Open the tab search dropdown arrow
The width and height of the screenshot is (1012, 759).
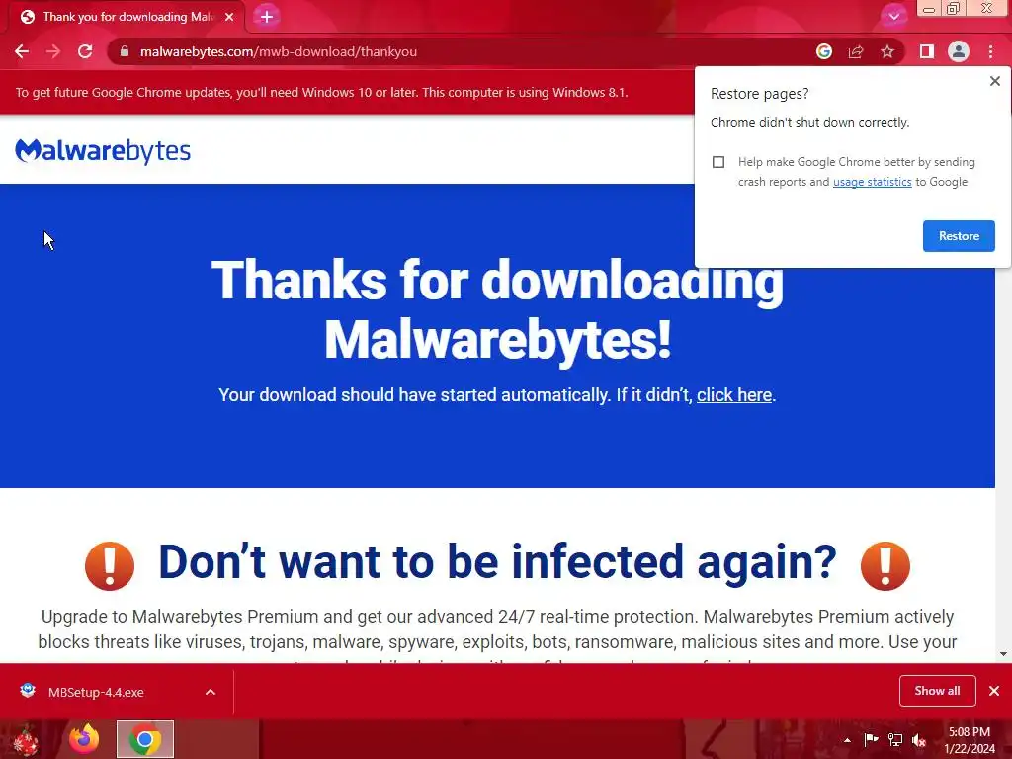(x=893, y=17)
